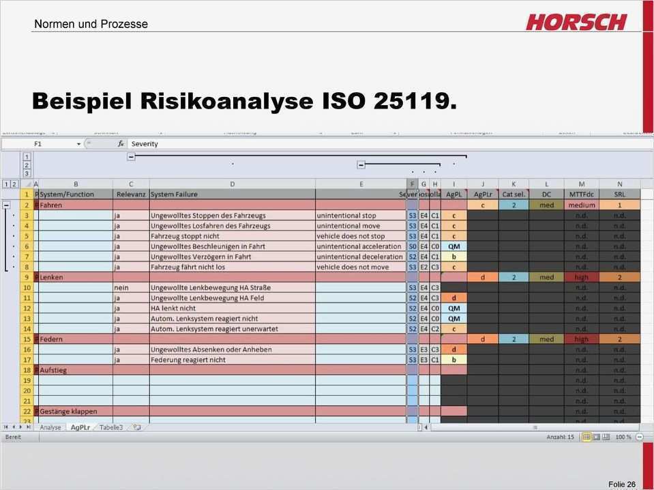Click the Gestänge klappen row cell
The width and height of the screenshot is (654, 490).
pos(76,411)
